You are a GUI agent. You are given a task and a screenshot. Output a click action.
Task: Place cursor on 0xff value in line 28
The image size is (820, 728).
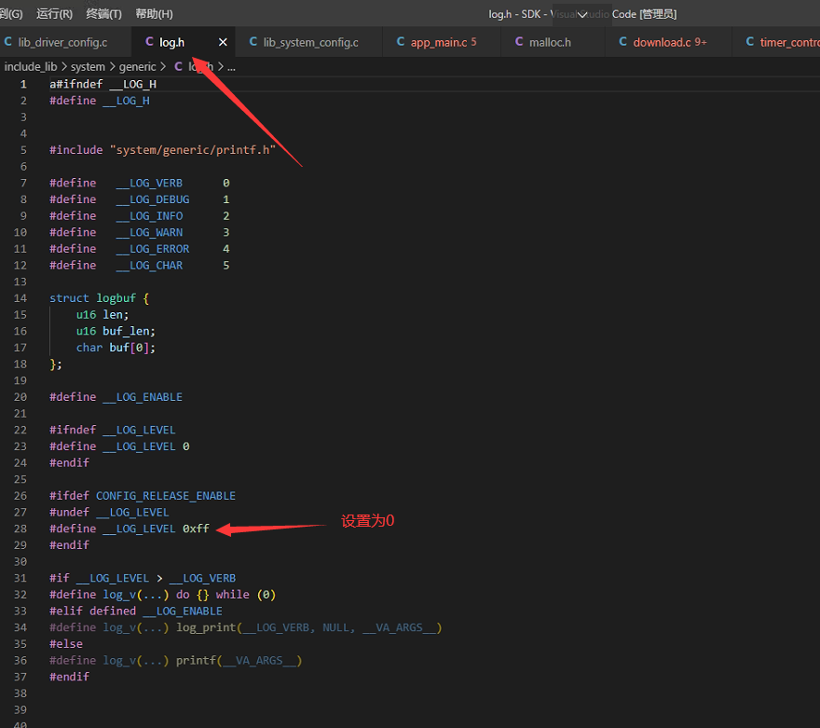coord(196,529)
